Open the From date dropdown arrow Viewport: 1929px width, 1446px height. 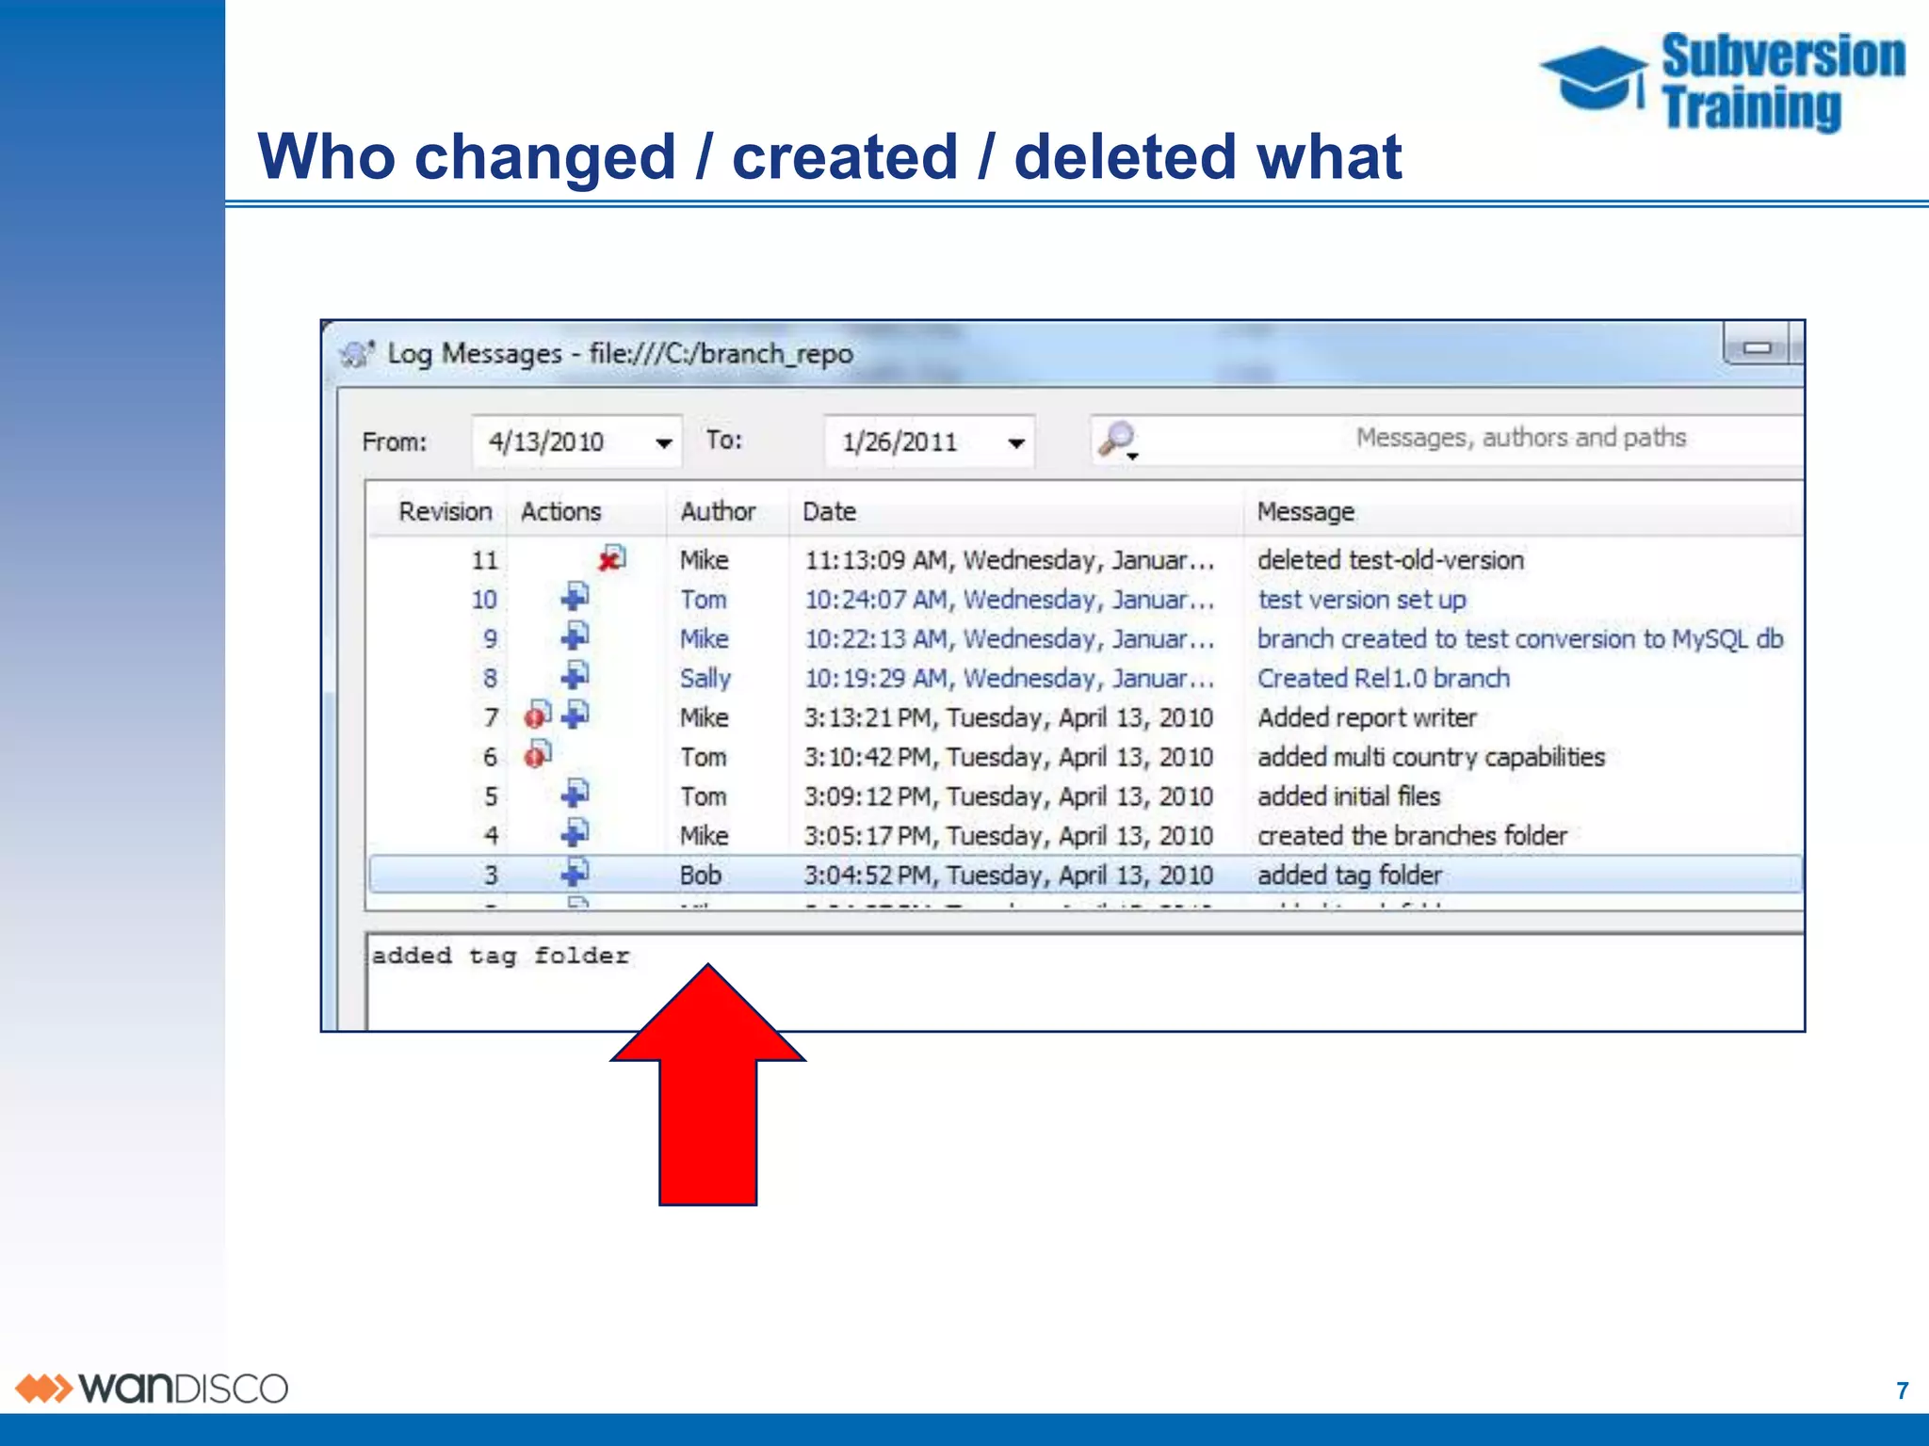tap(664, 442)
